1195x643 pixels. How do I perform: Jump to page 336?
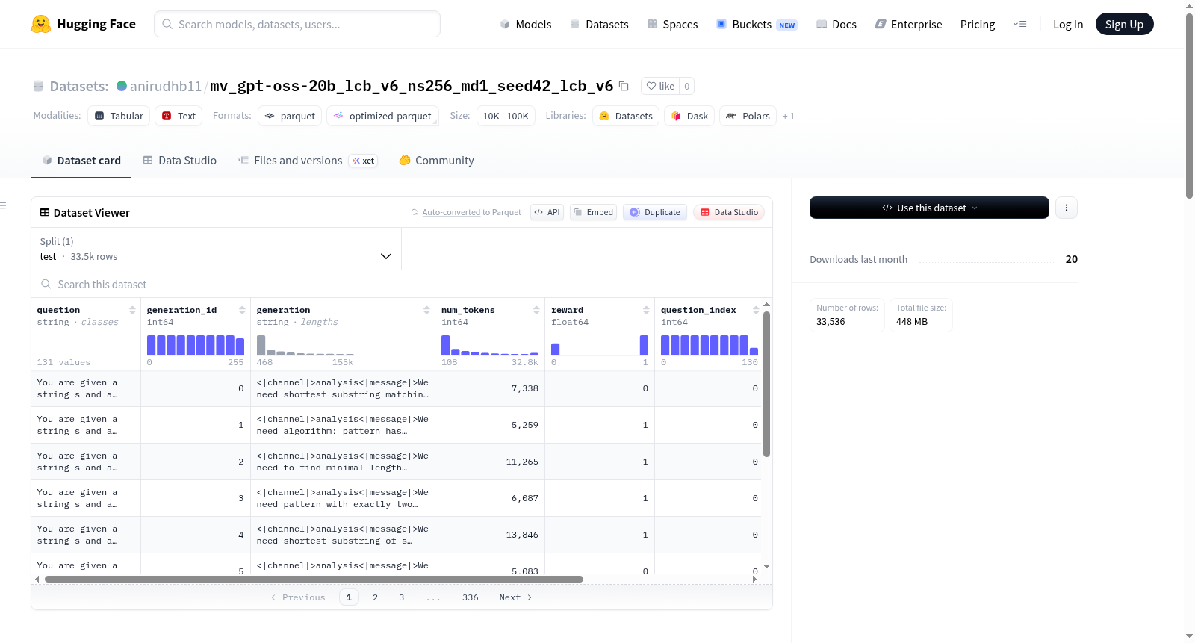471,597
